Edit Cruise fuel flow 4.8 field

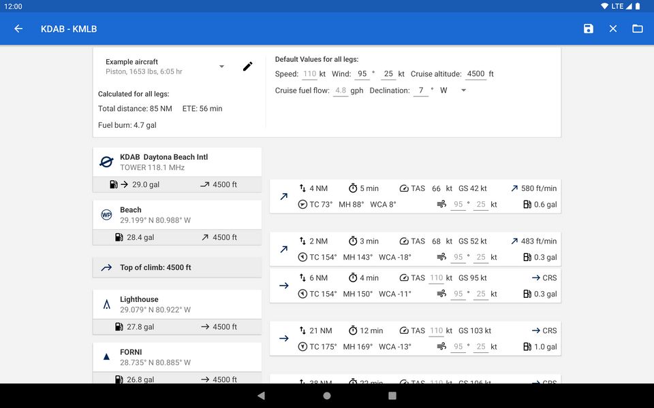(341, 90)
